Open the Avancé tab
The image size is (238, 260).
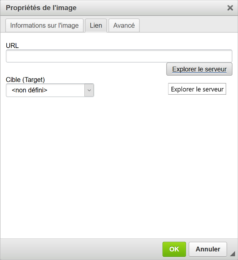tap(124, 26)
